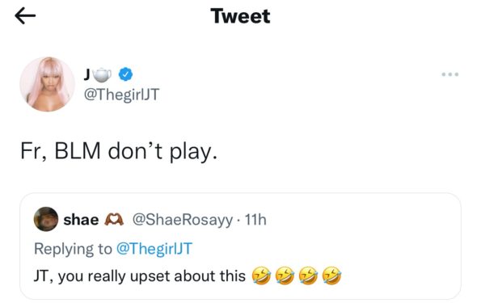This screenshot has height=303, width=481.
Task: Open the three-dot more options menu
Action: [450, 74]
